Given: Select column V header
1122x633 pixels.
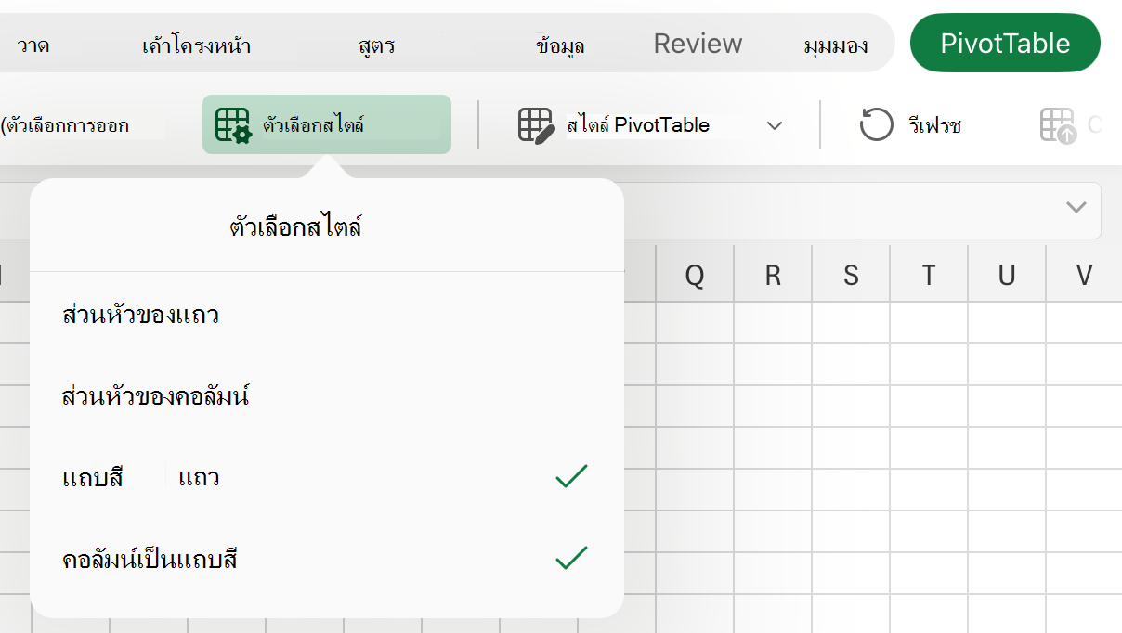Looking at the screenshot, I should click(x=1084, y=275).
